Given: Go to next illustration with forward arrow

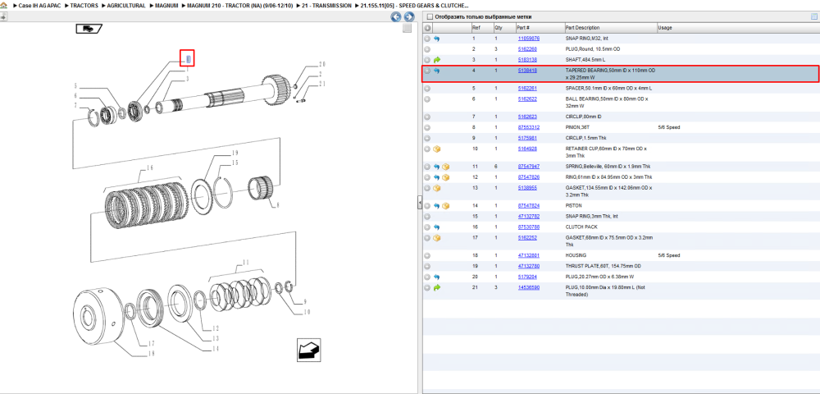Looking at the screenshot, I should click(x=409, y=16).
